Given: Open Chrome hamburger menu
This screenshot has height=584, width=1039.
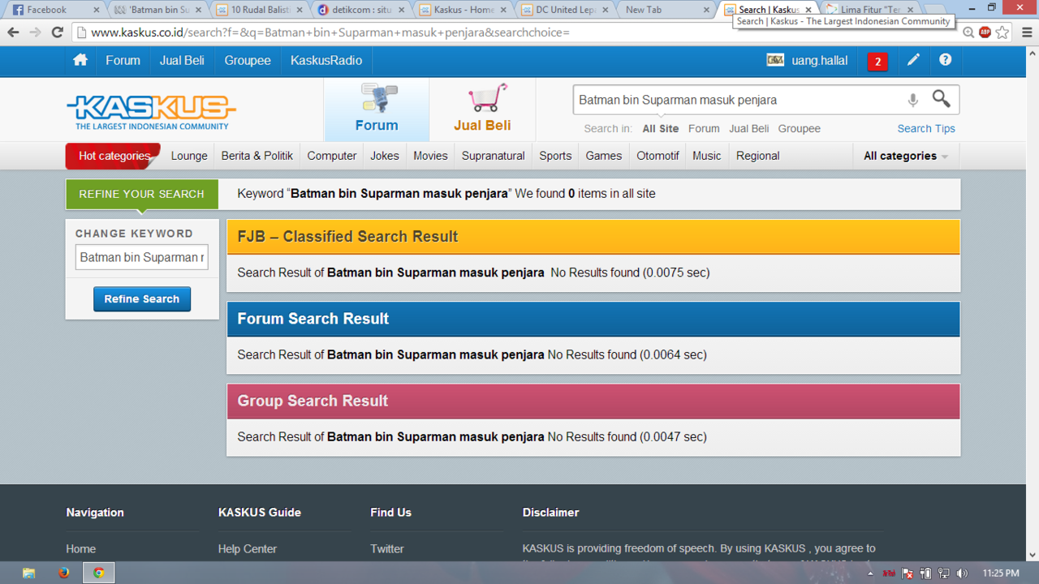Looking at the screenshot, I should [1027, 32].
